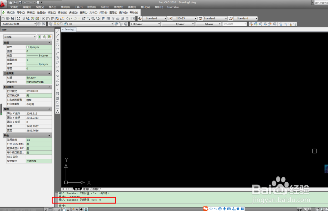Open the AutoCAD 经典 workspace dropdown
This screenshot has height=211, width=328.
19,24
